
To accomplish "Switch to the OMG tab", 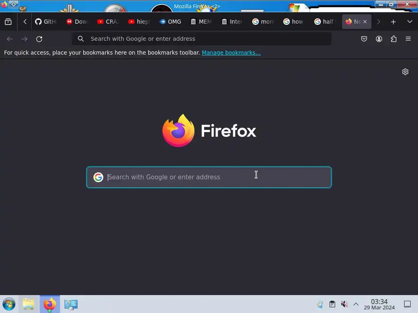I will coord(170,22).
